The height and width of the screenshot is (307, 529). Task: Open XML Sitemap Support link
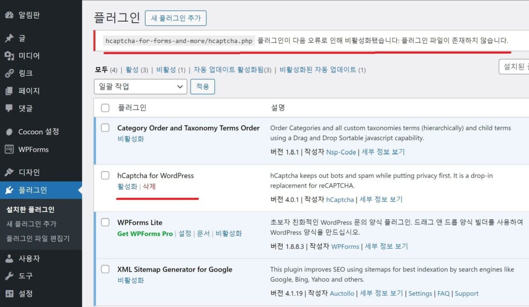coord(466,294)
